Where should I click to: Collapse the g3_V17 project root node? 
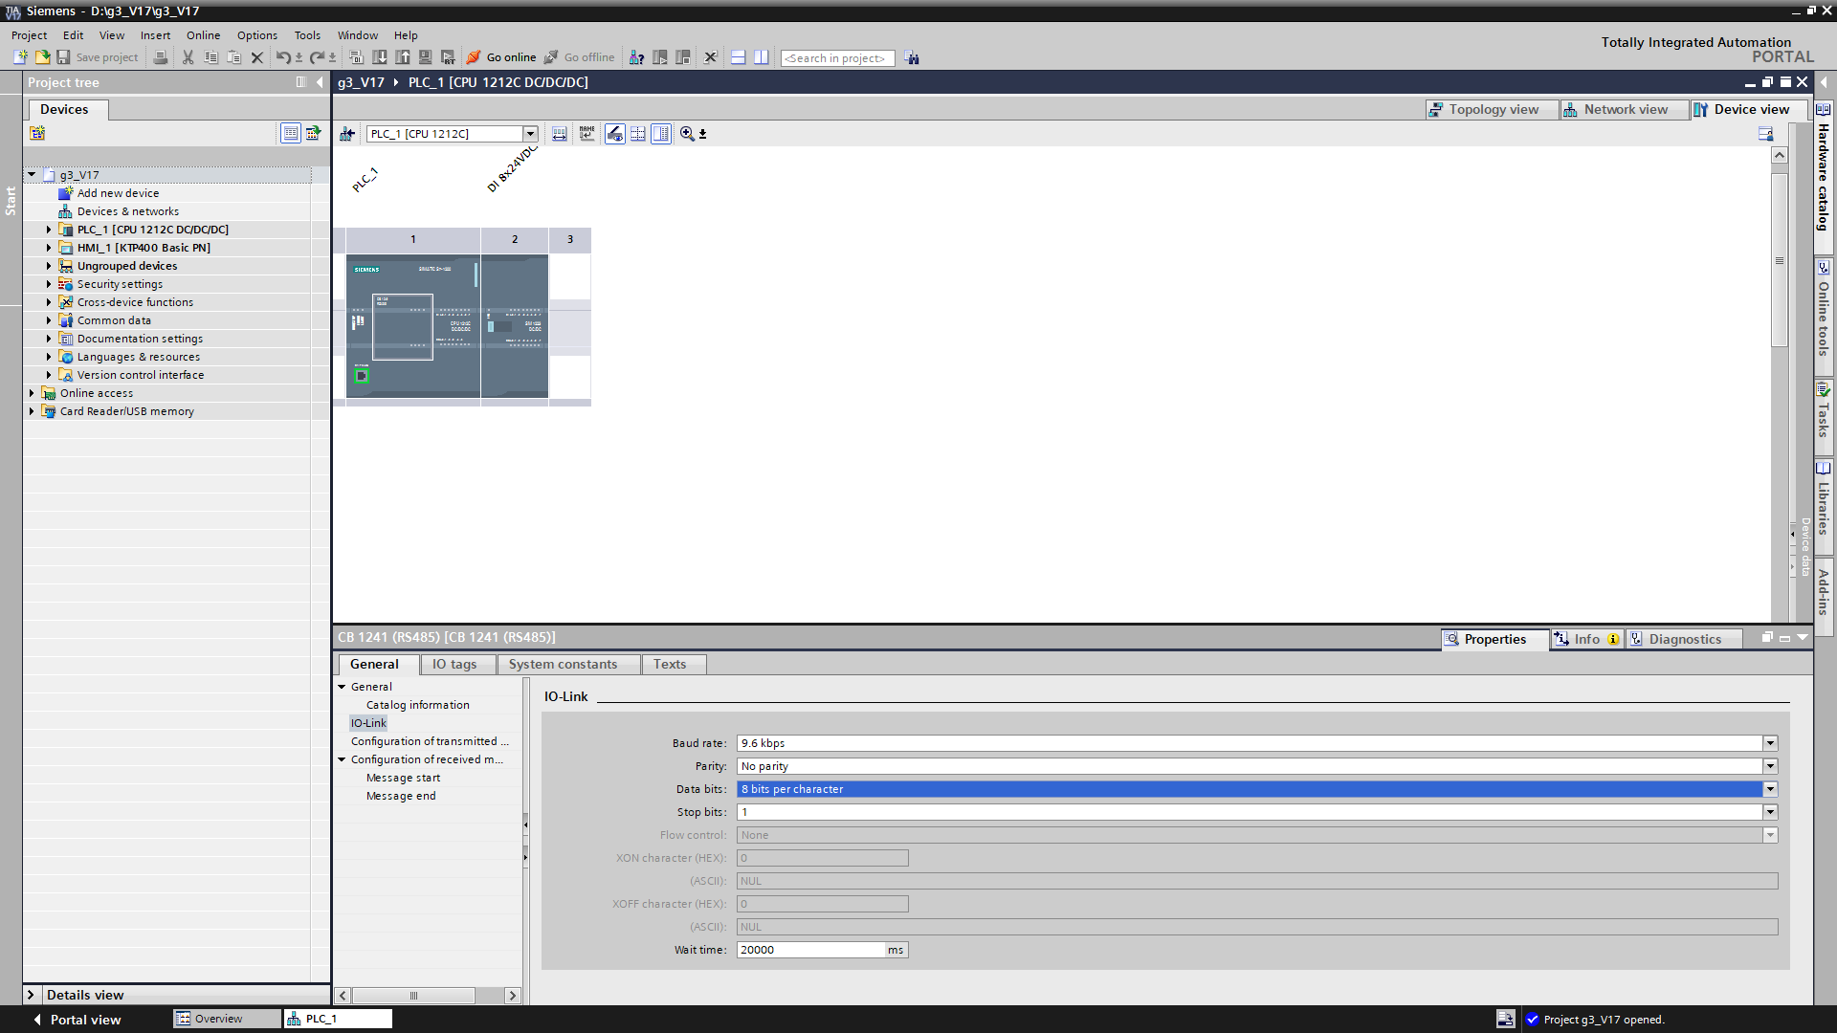click(32, 175)
